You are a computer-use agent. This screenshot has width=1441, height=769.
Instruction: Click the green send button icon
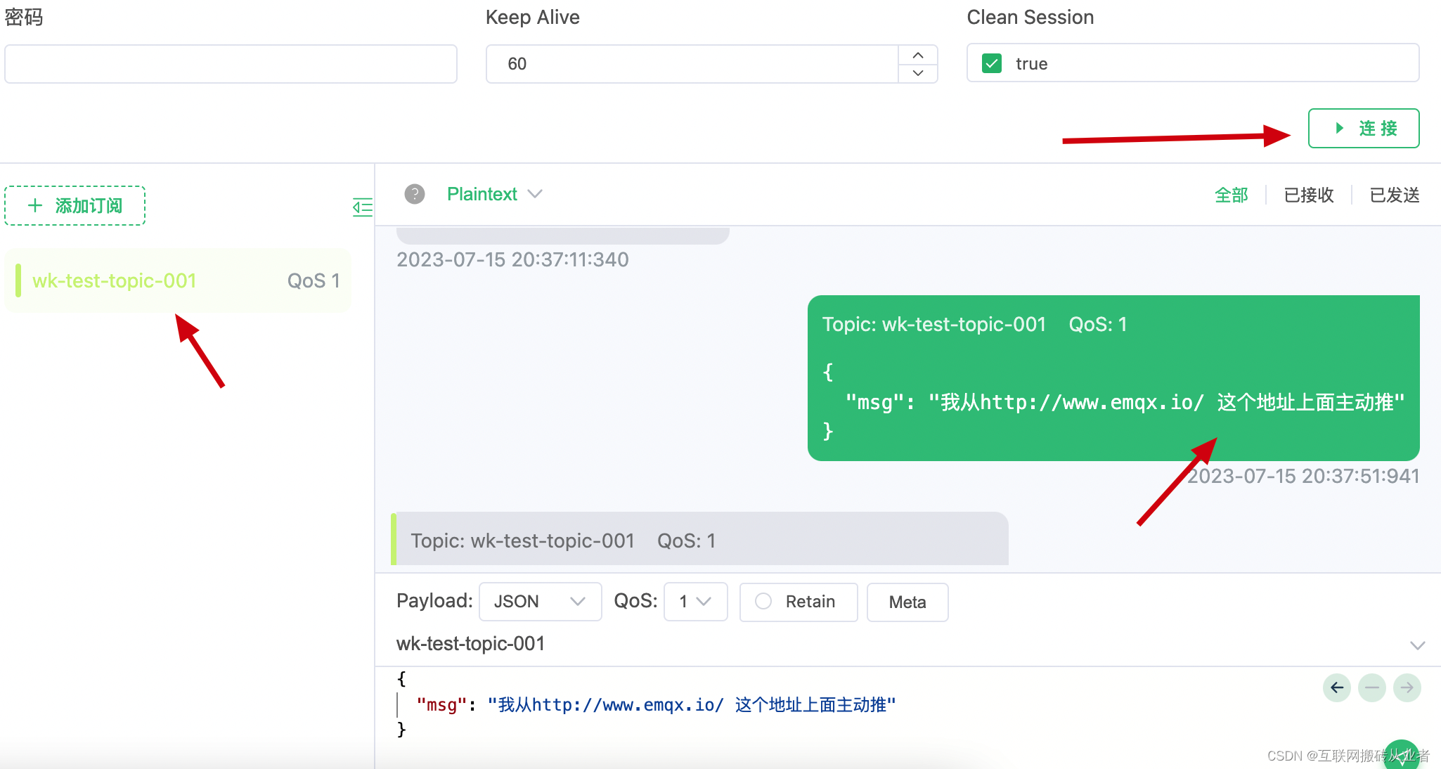tap(1402, 756)
